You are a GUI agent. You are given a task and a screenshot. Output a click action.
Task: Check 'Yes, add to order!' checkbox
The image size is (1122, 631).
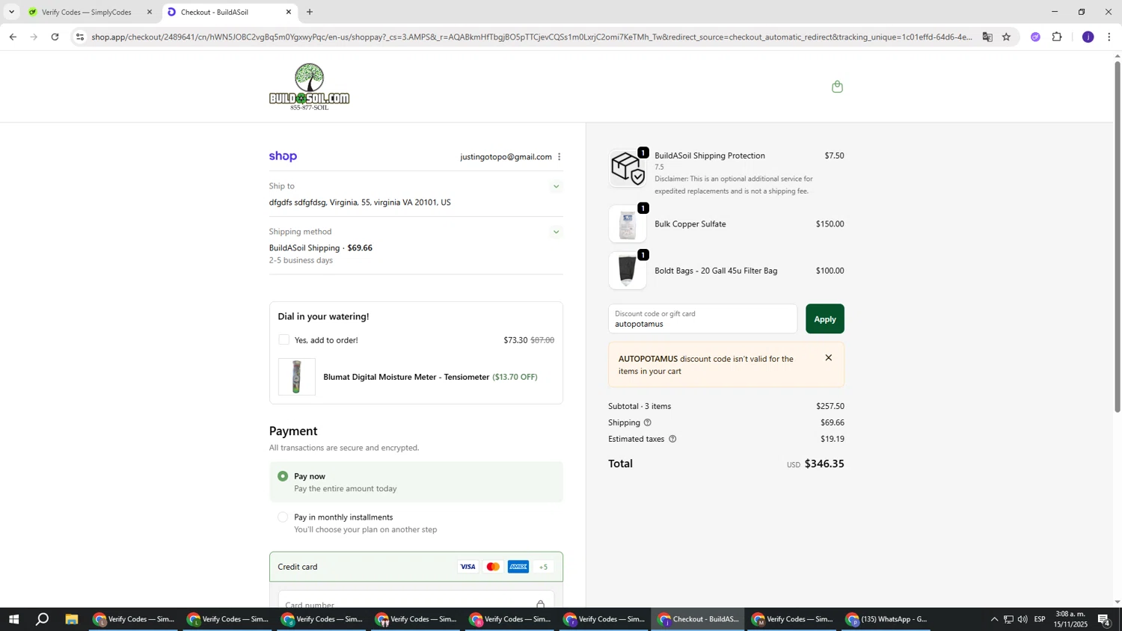coord(283,339)
